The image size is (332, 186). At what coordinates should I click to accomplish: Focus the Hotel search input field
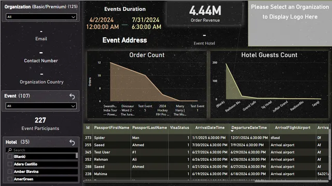tap(41, 150)
